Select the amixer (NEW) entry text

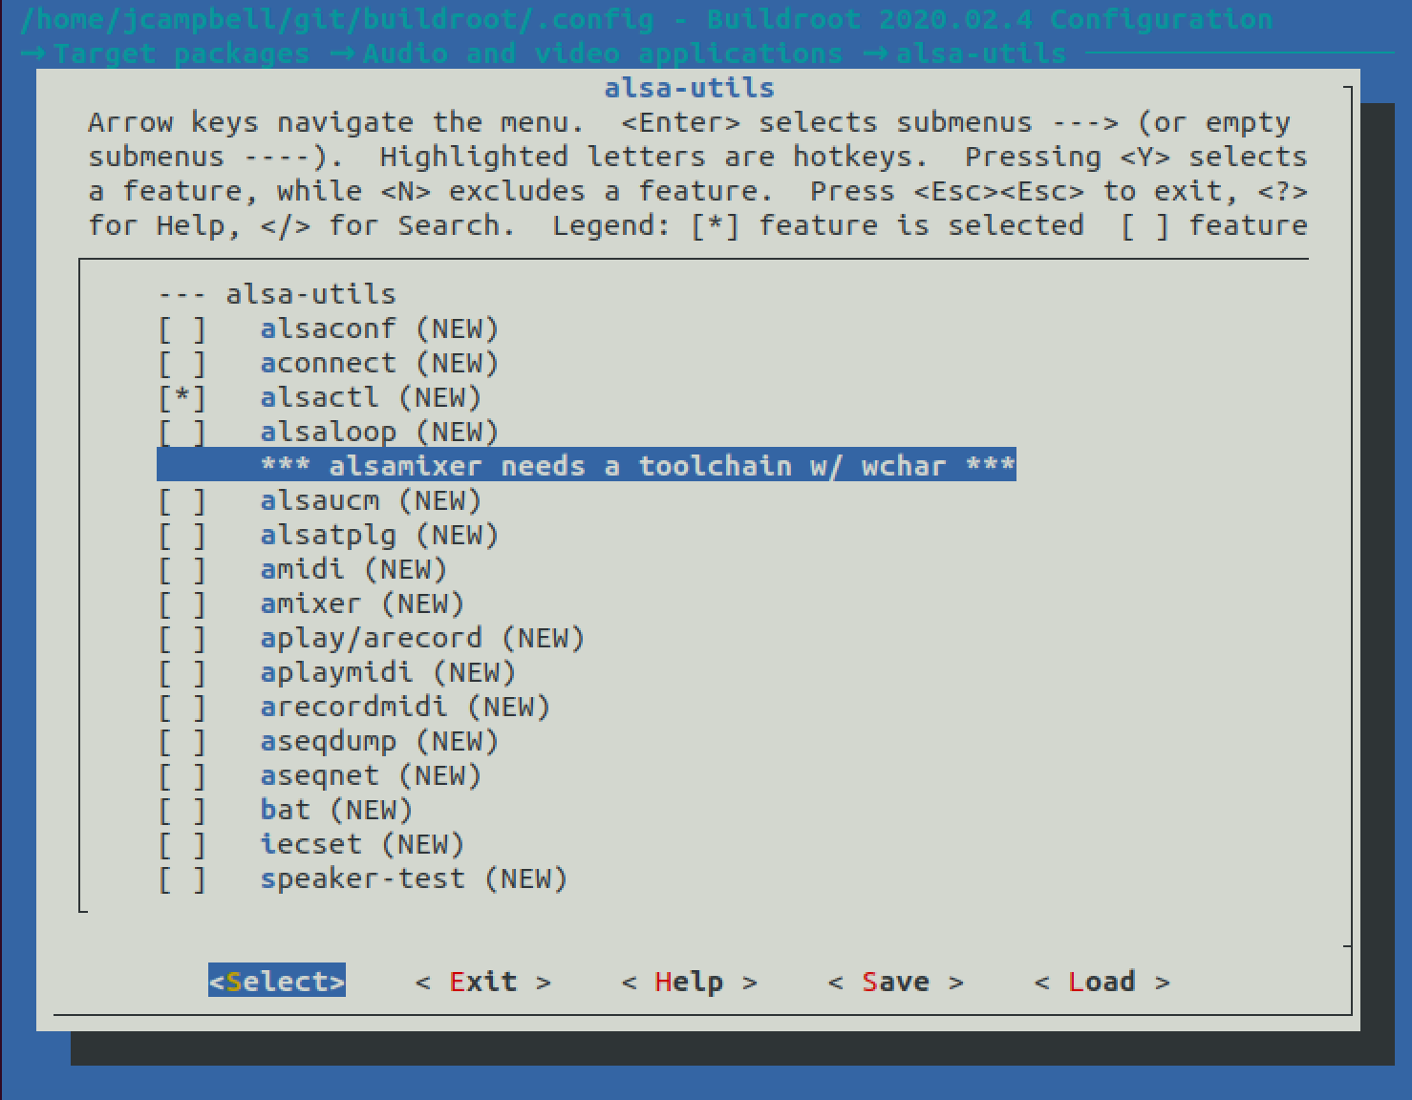point(362,604)
